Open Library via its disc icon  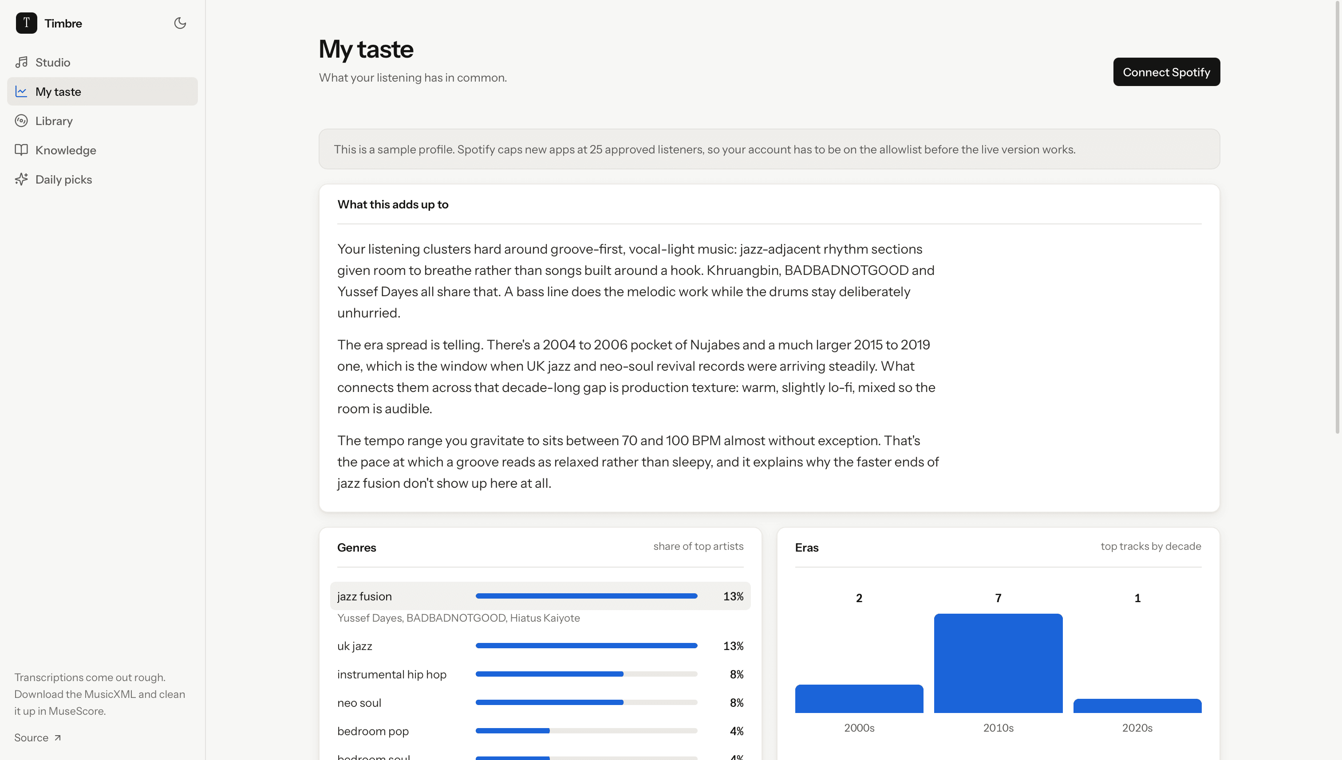coord(21,121)
